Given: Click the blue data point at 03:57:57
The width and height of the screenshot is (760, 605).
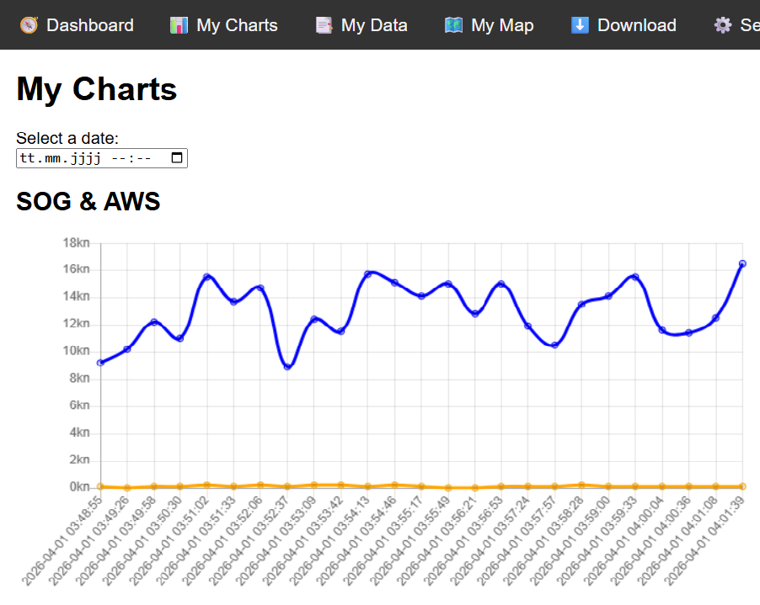Looking at the screenshot, I should point(554,345).
